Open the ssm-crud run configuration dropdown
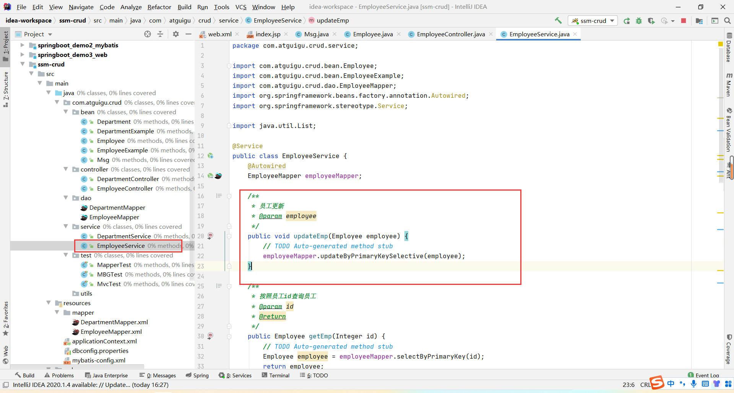This screenshot has width=734, height=393. click(x=593, y=21)
